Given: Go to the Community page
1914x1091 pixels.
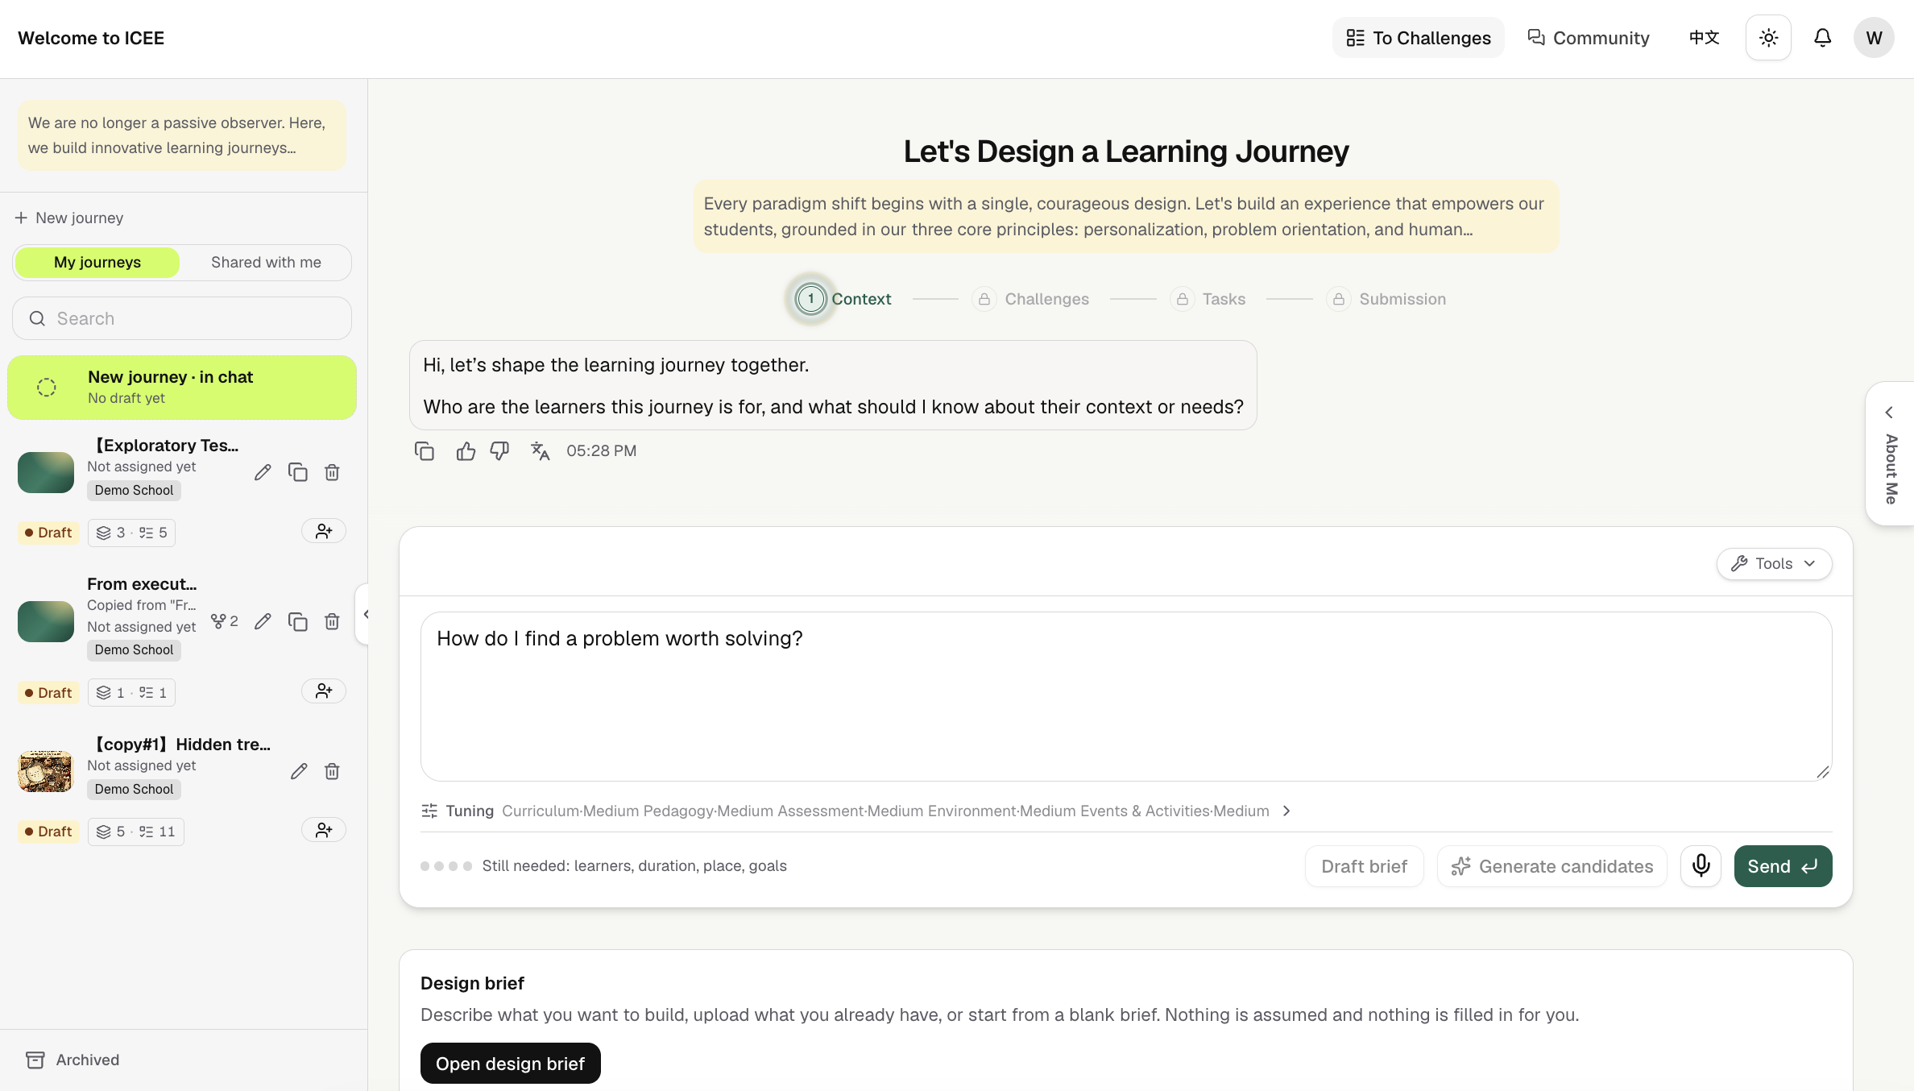Looking at the screenshot, I should click(x=1589, y=38).
